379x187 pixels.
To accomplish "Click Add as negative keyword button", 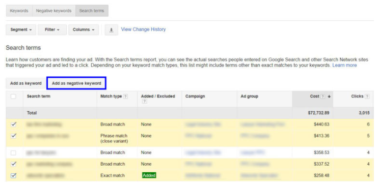I will [76, 83].
